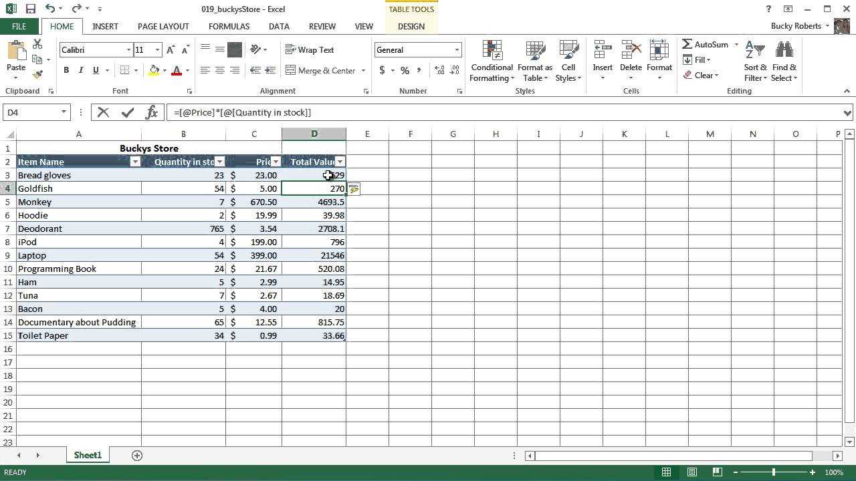Open Insert Function fx dialog
Screen dimensions: 856x481
point(152,112)
